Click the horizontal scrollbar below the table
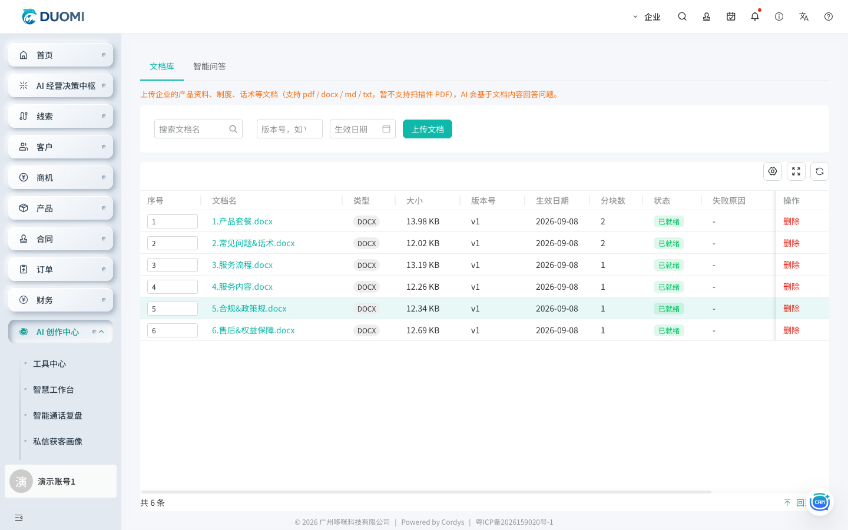 (x=426, y=492)
